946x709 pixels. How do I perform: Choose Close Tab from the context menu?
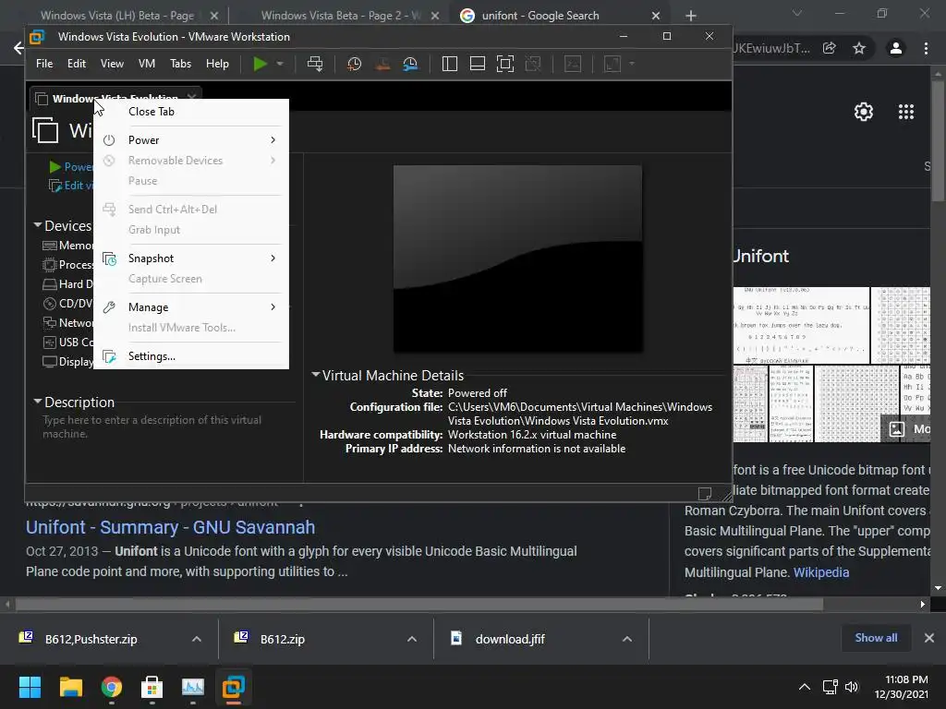pos(191,112)
